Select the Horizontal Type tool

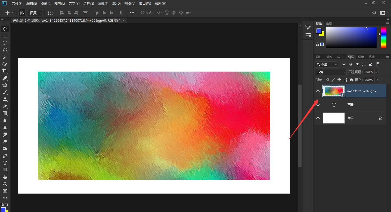[5, 163]
